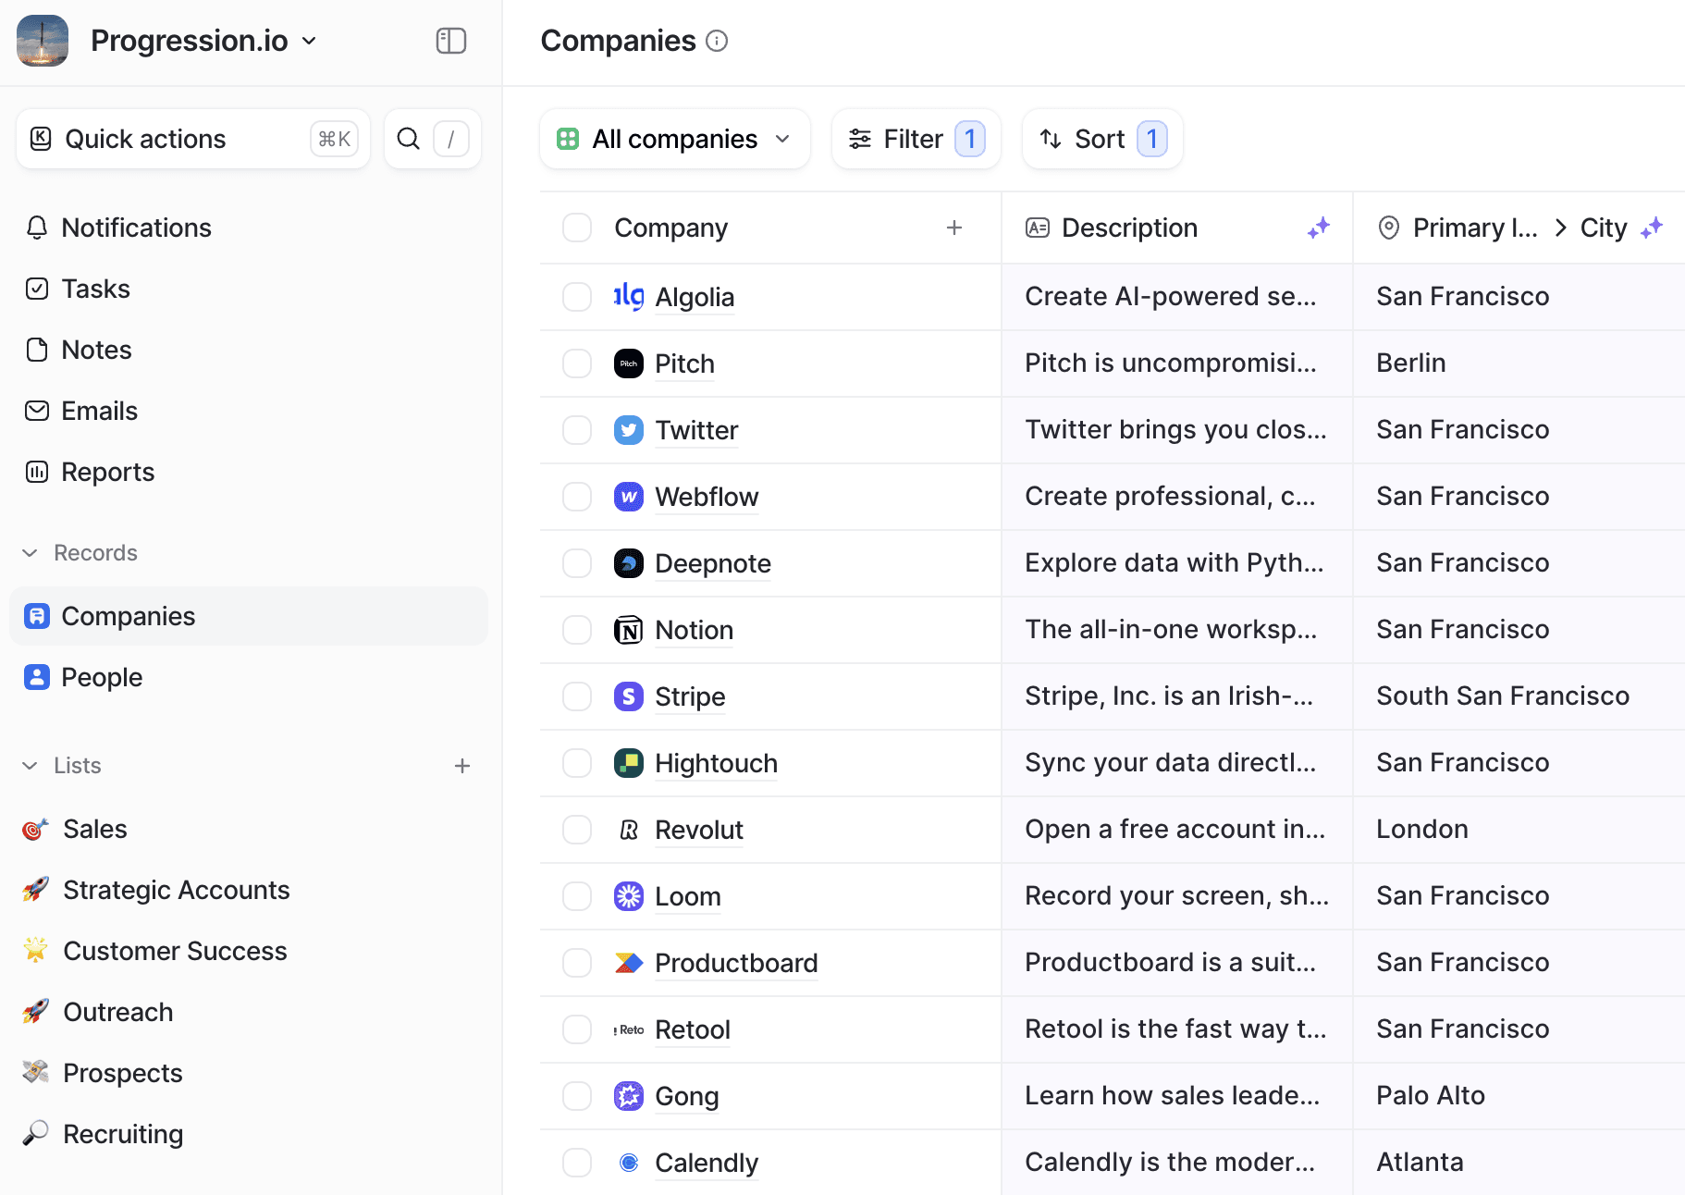Check the Algolia row checkbox
This screenshot has height=1195, width=1685.
(576, 296)
